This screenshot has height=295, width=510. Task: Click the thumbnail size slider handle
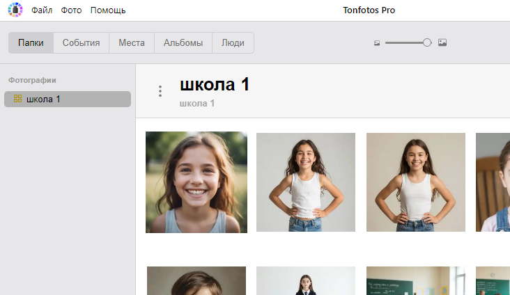(x=427, y=42)
